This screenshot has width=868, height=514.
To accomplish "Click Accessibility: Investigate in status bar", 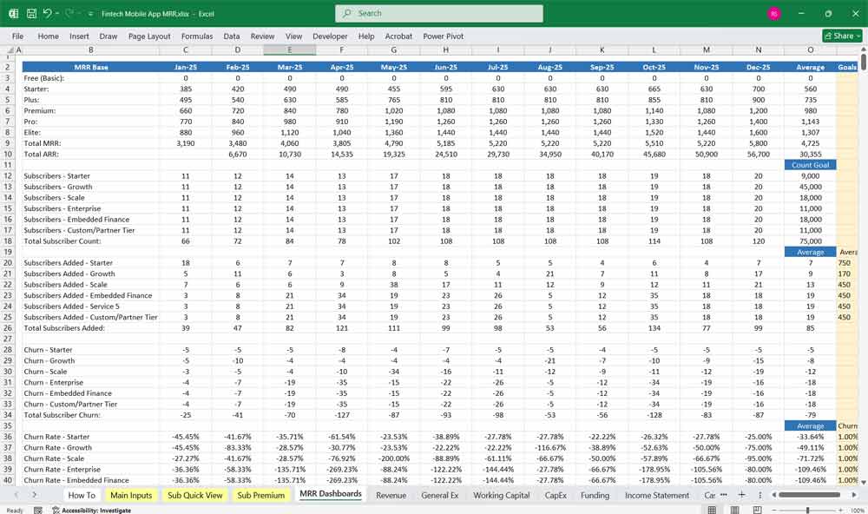I will pyautogui.click(x=92, y=511).
